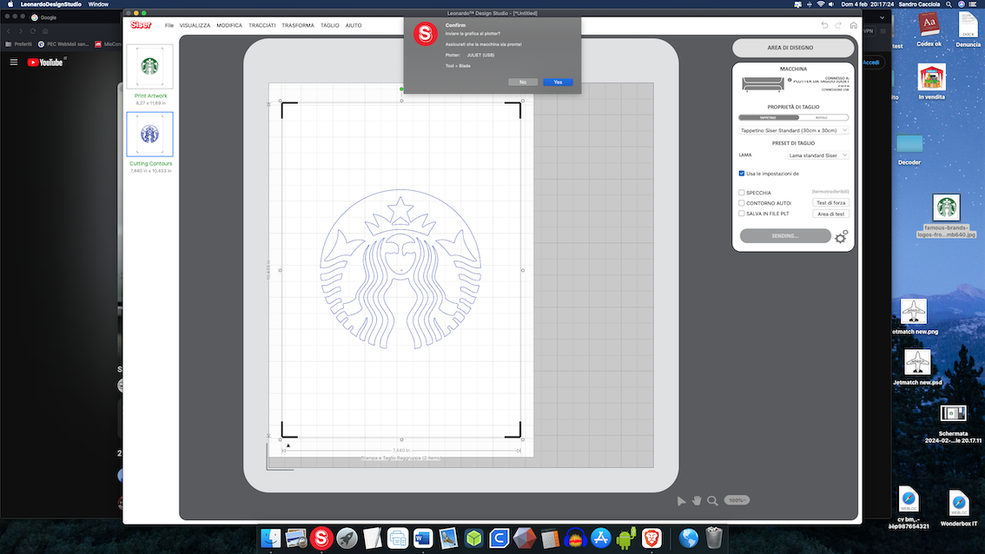Screen dimensions: 985x554
Task: Undo using the top-right arrow
Action: coord(824,25)
